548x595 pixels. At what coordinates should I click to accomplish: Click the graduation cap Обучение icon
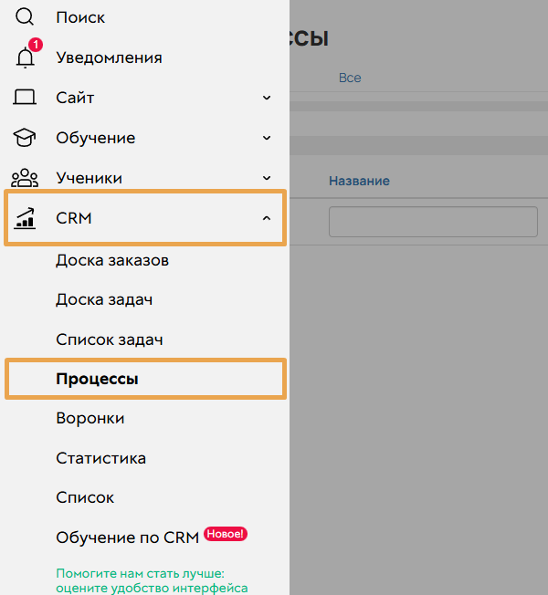tap(26, 138)
